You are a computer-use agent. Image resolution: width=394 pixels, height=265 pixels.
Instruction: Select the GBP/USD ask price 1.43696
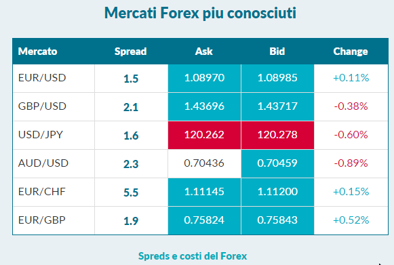(204, 106)
